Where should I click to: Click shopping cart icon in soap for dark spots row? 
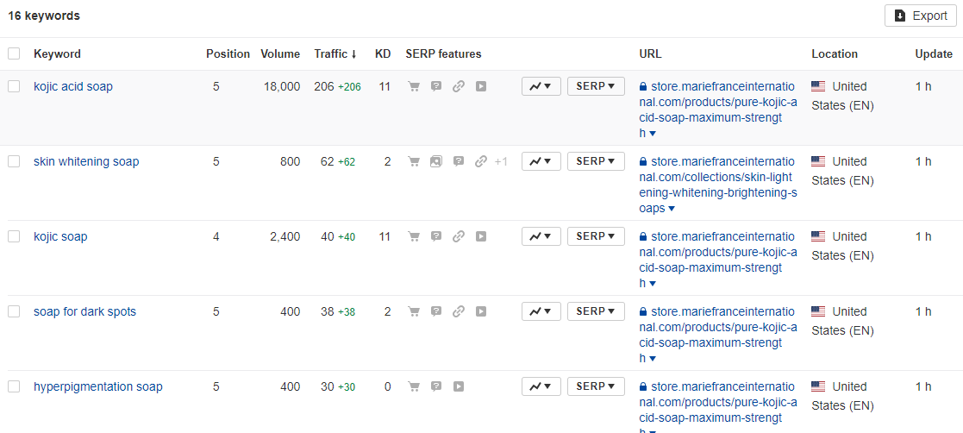pos(414,311)
